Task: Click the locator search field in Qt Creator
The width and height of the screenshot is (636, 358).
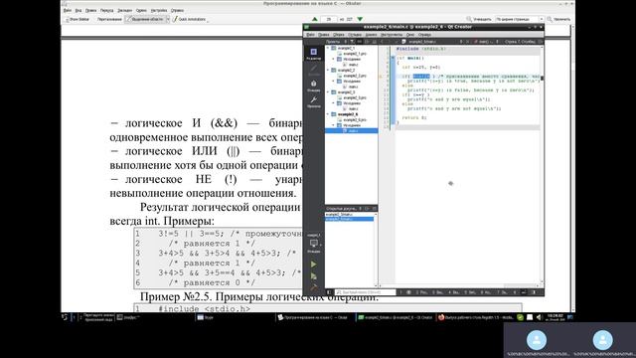Action: (x=365, y=292)
